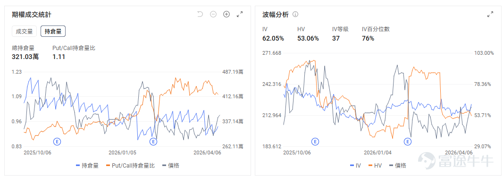503x178 pixels.
Task: Click the Put/Call ratio value 1.11
Action: [59, 57]
